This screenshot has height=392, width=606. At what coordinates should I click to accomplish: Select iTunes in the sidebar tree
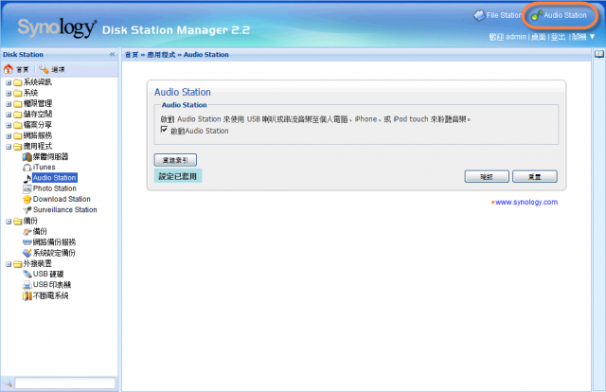pos(45,167)
